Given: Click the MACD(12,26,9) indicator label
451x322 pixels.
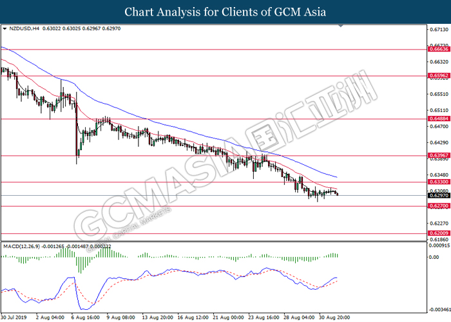Looking at the screenshot, I should [22, 247].
